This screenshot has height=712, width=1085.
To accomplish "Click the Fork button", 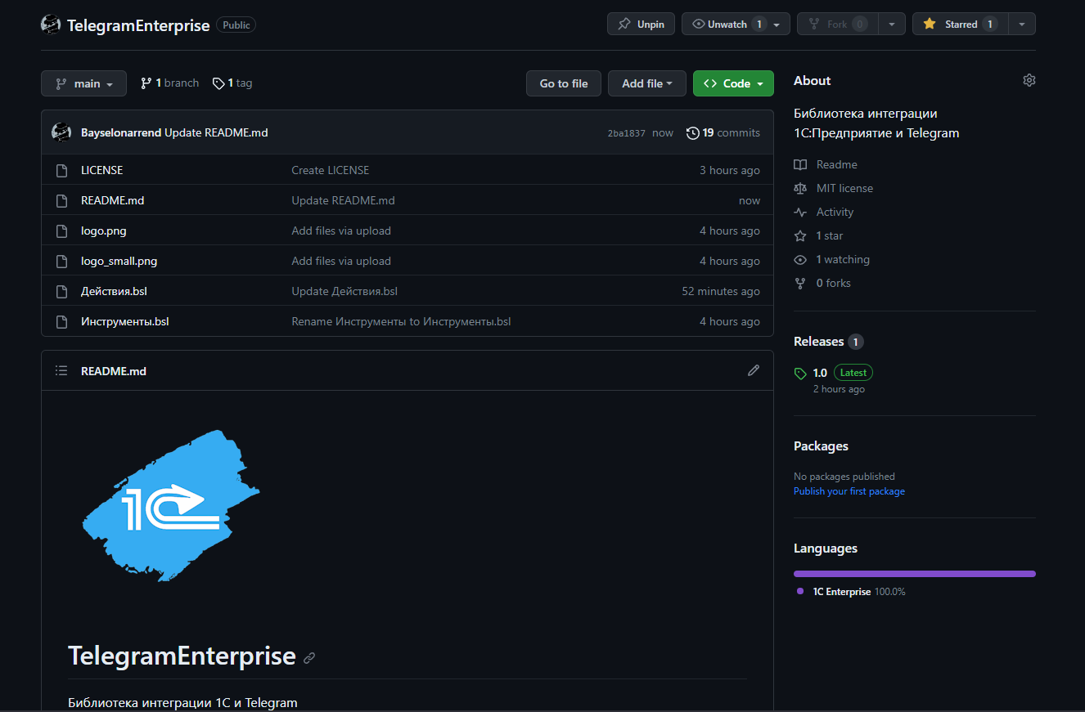I will pos(837,24).
